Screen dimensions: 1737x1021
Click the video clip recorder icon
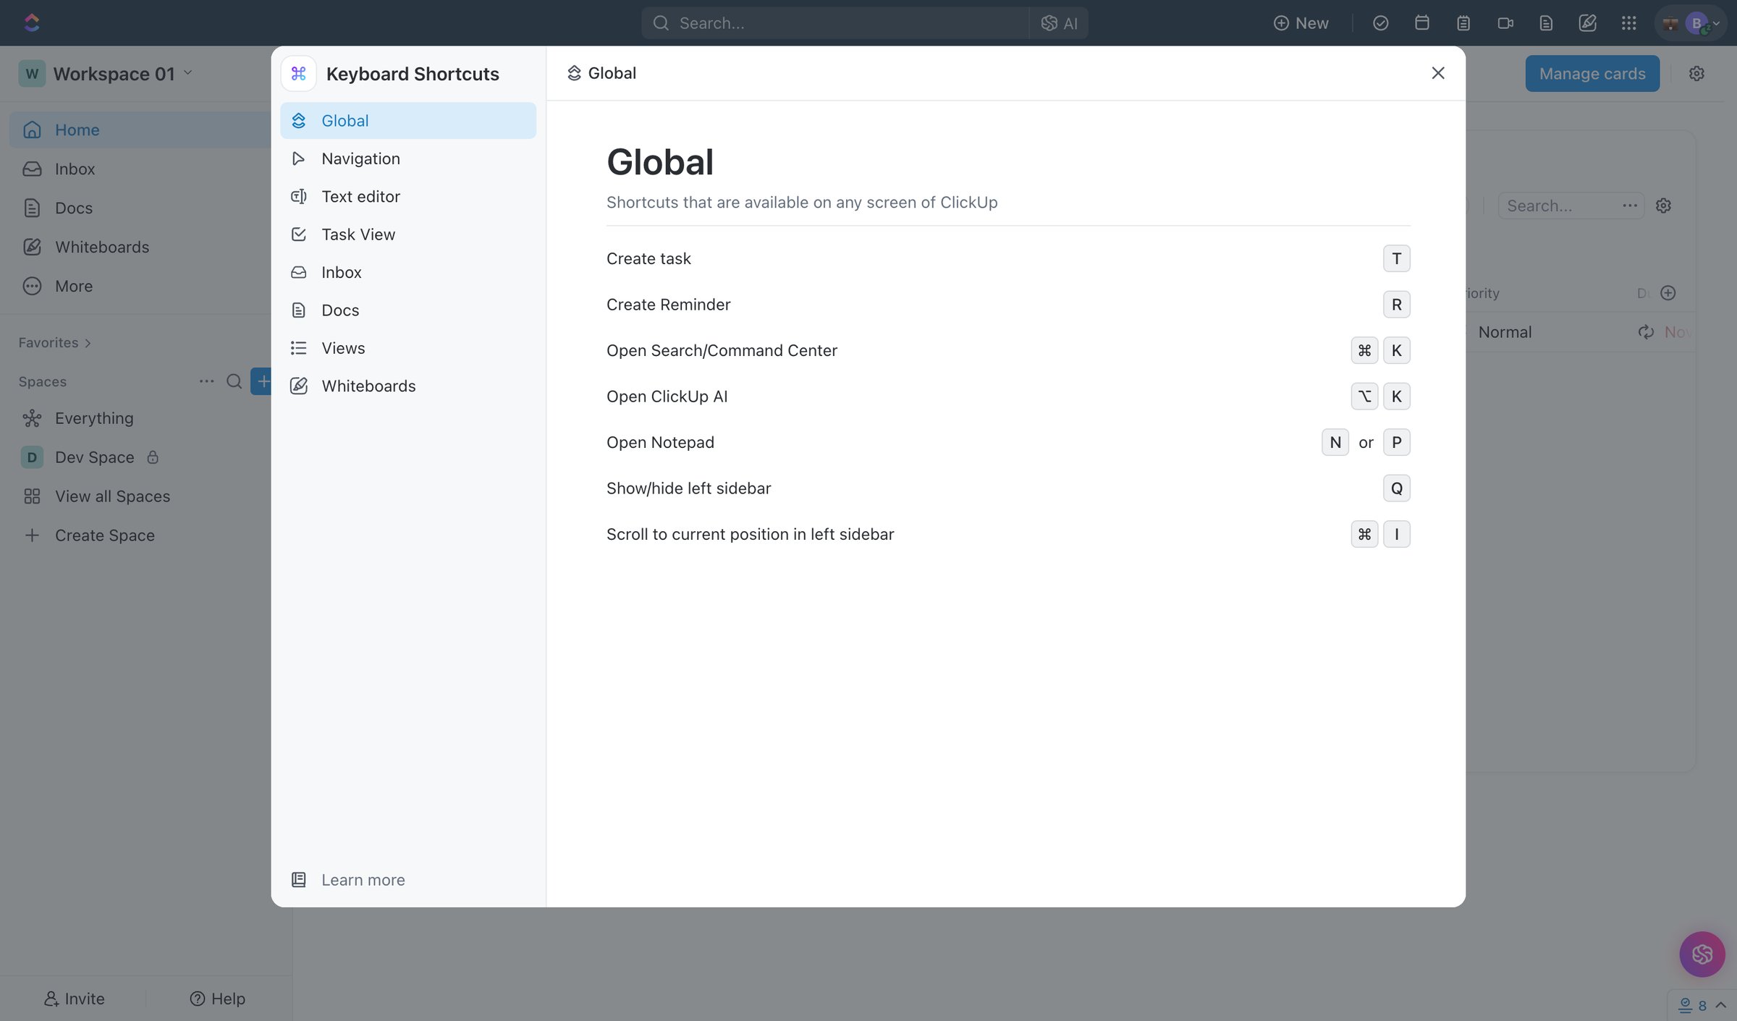pyautogui.click(x=1505, y=23)
